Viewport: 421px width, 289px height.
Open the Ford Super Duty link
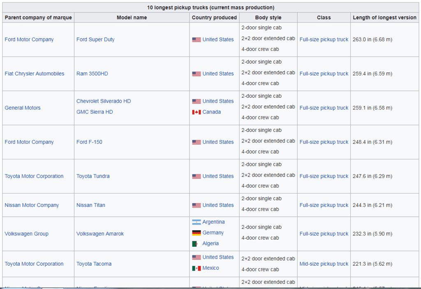coord(95,39)
